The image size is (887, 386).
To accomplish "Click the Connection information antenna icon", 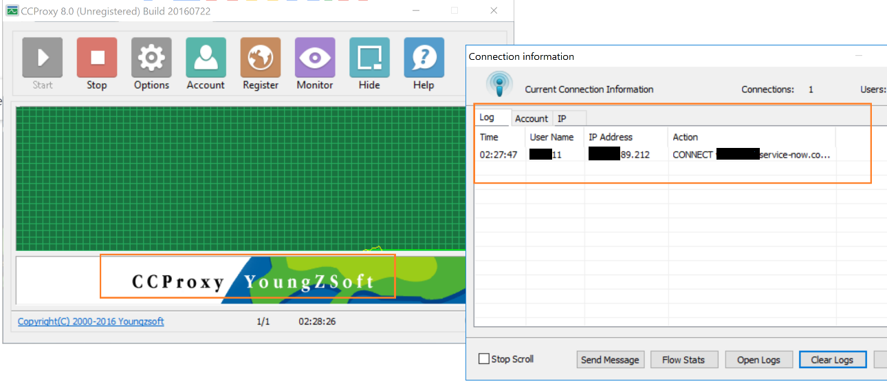I will point(499,84).
